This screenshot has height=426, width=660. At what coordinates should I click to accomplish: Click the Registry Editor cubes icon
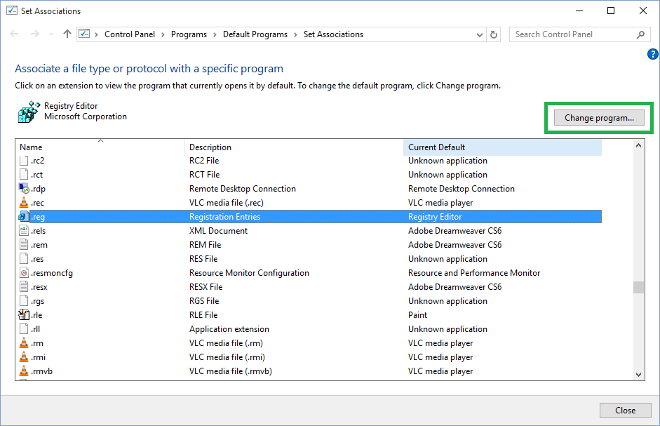[29, 112]
